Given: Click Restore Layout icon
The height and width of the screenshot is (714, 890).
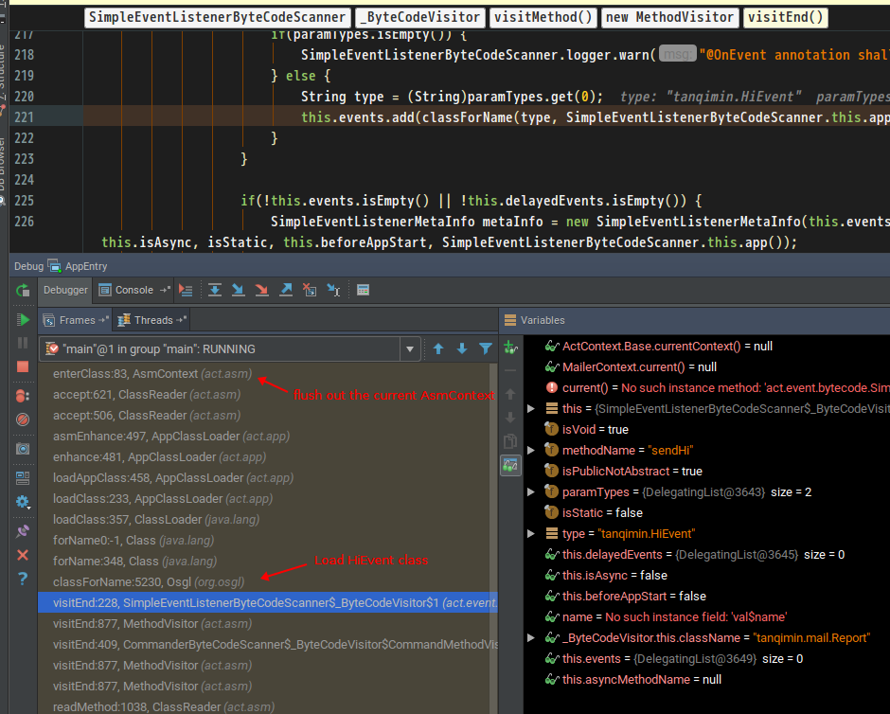Looking at the screenshot, I should tap(23, 478).
